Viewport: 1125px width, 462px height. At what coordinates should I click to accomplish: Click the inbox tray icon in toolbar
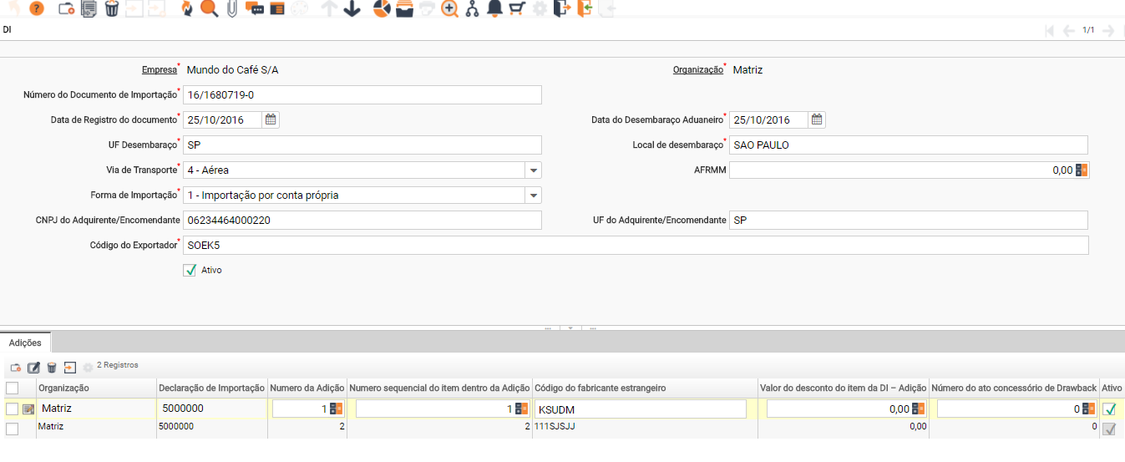pos(404,9)
